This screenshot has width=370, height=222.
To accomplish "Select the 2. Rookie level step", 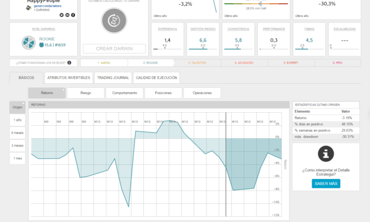I will pyautogui.click(x=150, y=63).
